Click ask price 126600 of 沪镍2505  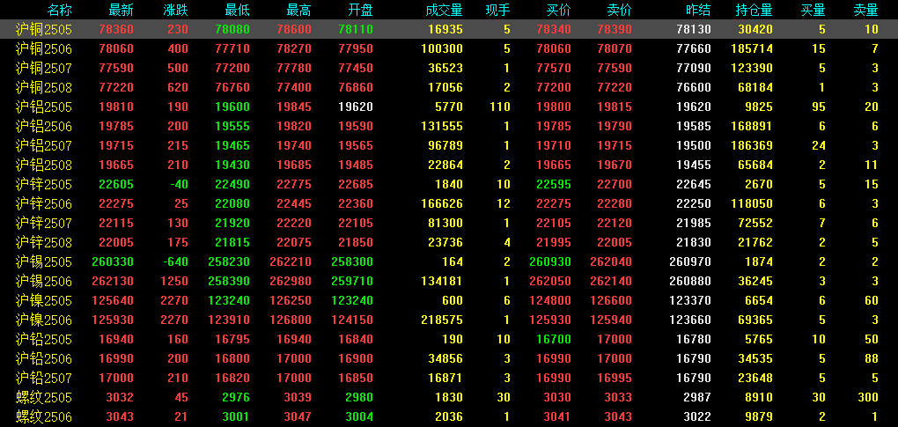(x=611, y=300)
